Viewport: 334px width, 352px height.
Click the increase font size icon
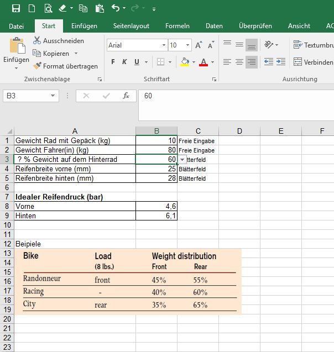tap(199, 45)
